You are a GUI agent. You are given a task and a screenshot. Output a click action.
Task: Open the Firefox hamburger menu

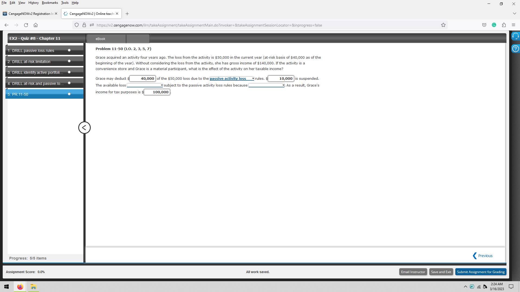click(513, 25)
